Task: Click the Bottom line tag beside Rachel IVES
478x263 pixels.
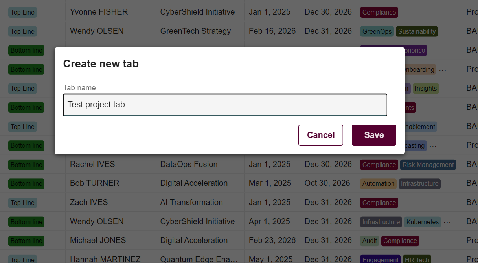Action: pyautogui.click(x=26, y=165)
